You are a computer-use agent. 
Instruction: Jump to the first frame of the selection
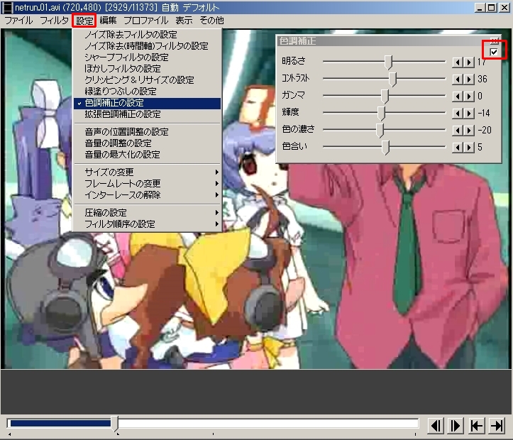click(477, 426)
